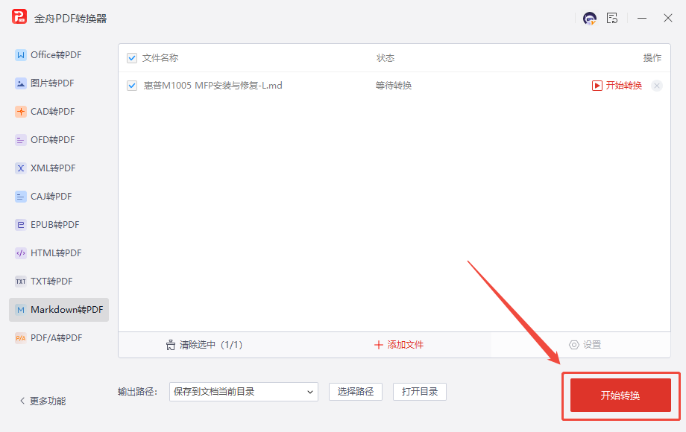Click the gear icon beside 设置
686x432 pixels.
tap(573, 345)
